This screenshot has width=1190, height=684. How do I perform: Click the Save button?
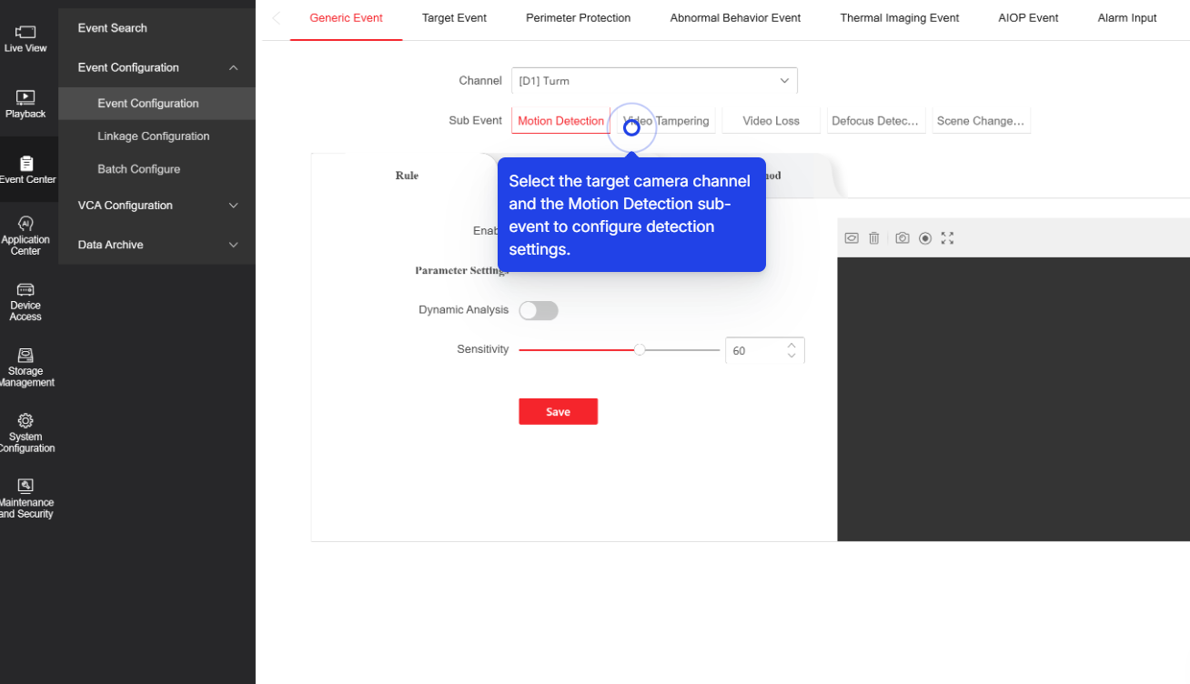558,411
